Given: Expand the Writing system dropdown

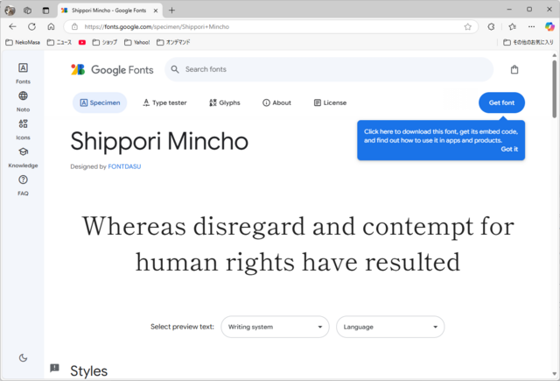Looking at the screenshot, I should point(275,327).
